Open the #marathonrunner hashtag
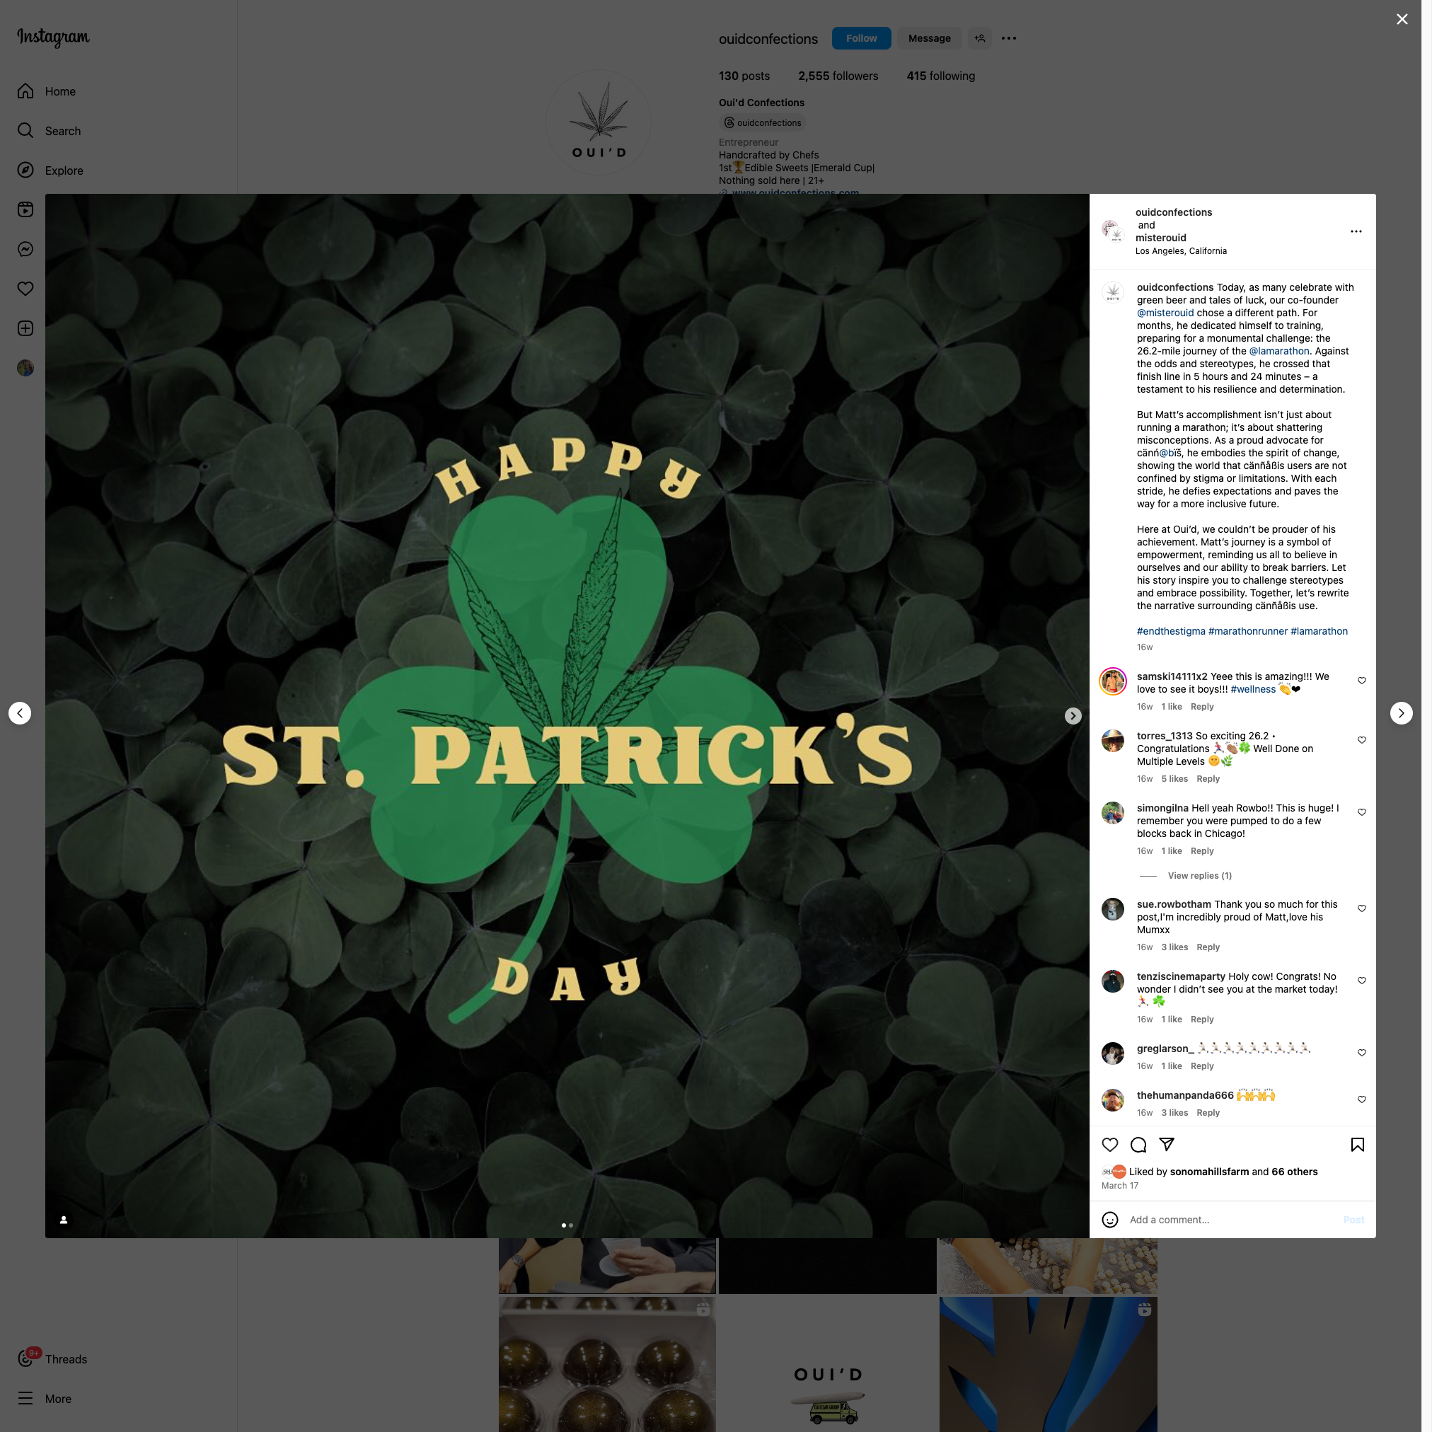Screen dimensions: 1432x1432 (1247, 631)
